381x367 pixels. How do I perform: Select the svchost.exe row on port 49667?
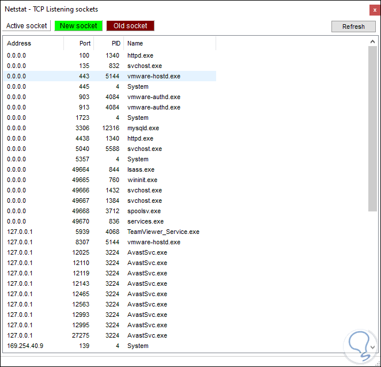tap(110, 200)
